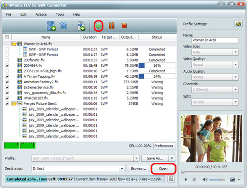247x188 pixels.
Task: Click the green CPU usage graph
Action: click(20, 145)
